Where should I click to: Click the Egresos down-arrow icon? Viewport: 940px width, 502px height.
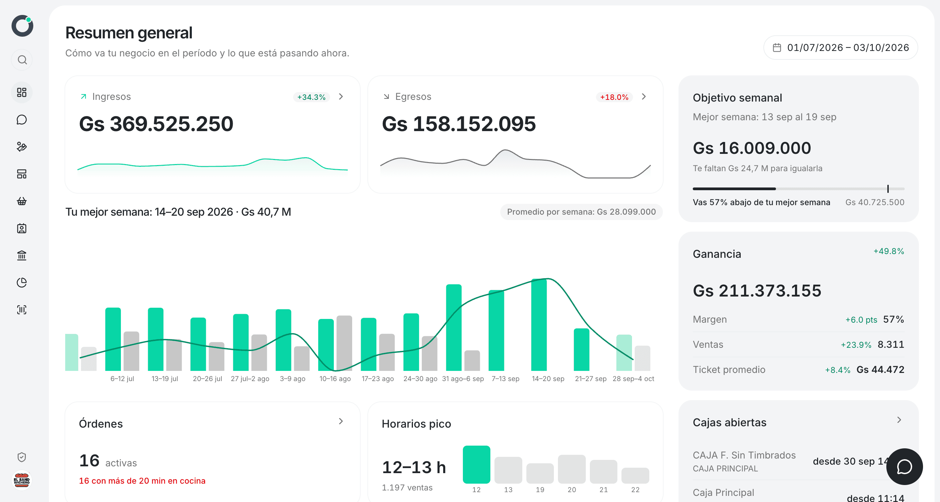tap(386, 96)
